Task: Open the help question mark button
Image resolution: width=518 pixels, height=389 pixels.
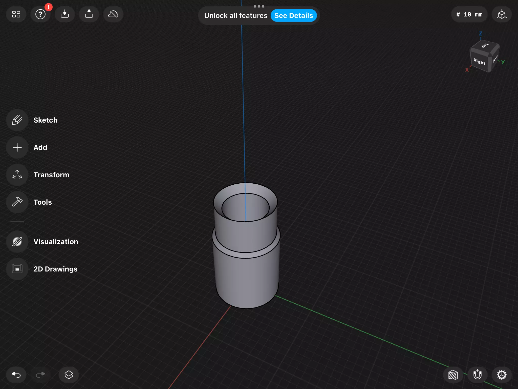Action: point(40,14)
